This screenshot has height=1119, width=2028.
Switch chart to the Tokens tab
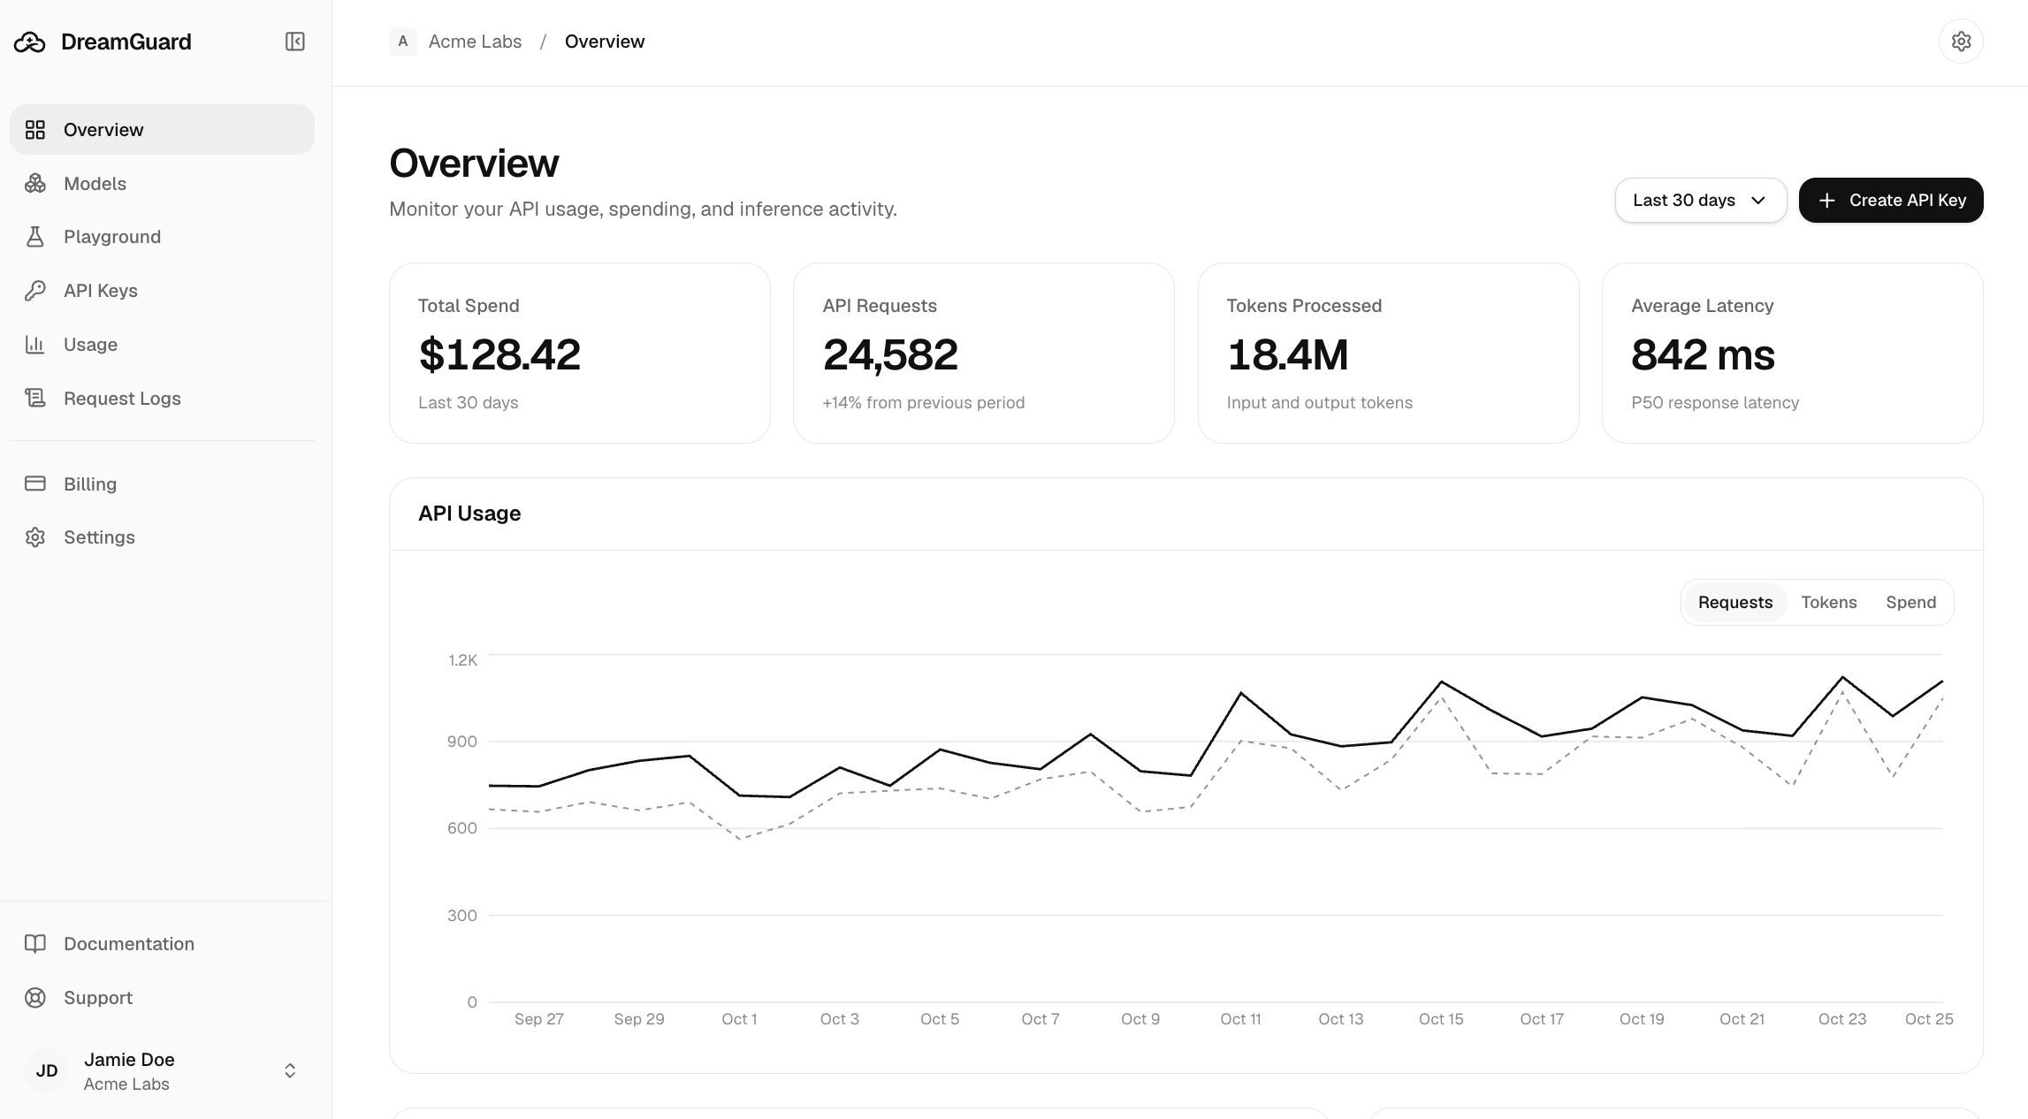tap(1828, 603)
